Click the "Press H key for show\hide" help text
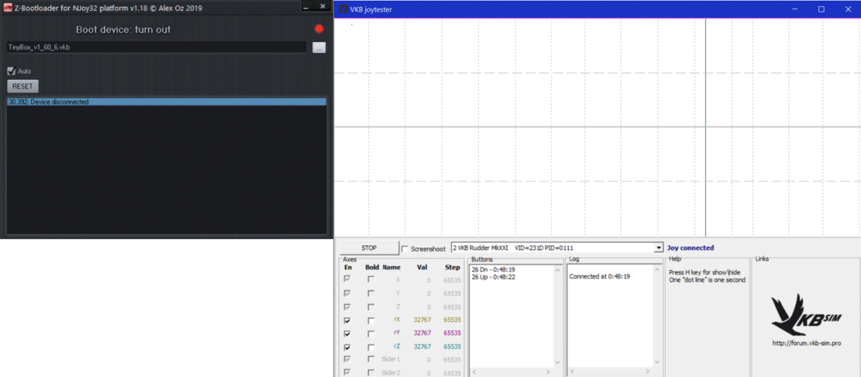The width and height of the screenshot is (861, 377). (x=705, y=272)
